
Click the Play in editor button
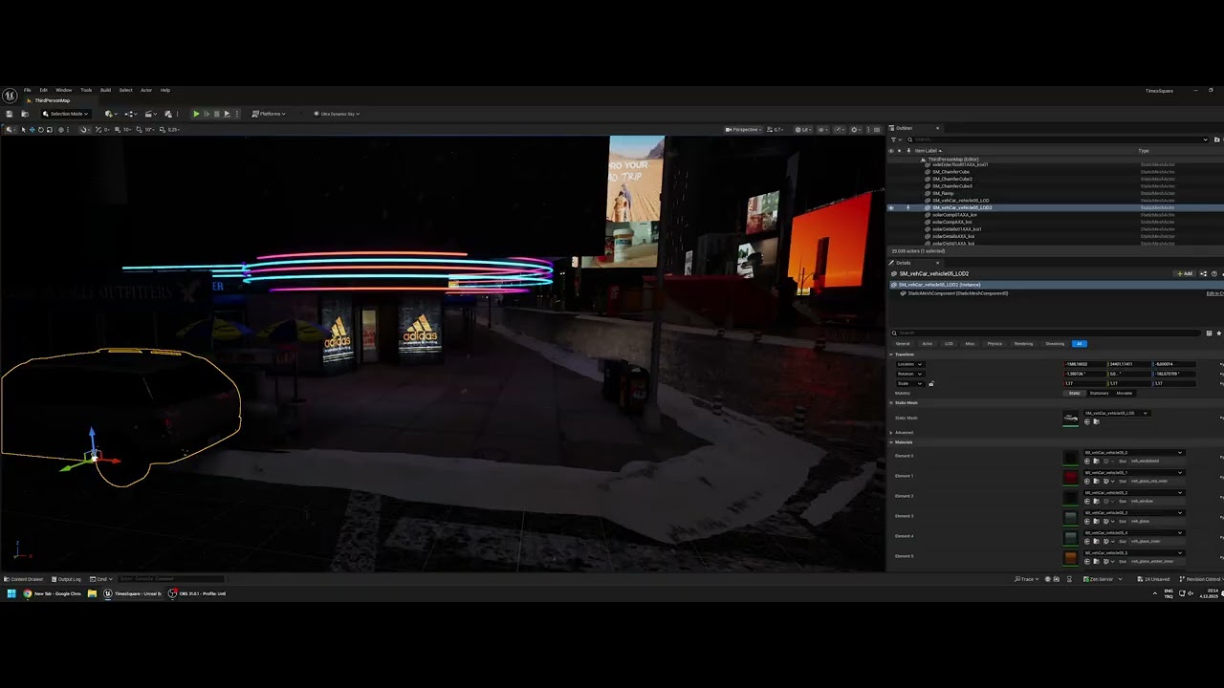pyautogui.click(x=196, y=114)
